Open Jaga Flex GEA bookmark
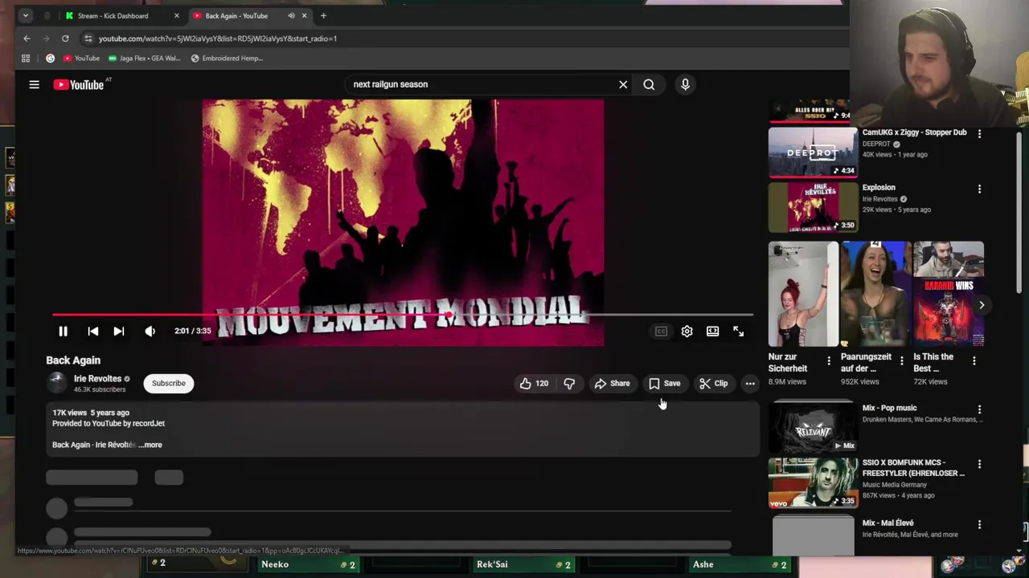Viewport: 1029px width, 578px height. [145, 58]
